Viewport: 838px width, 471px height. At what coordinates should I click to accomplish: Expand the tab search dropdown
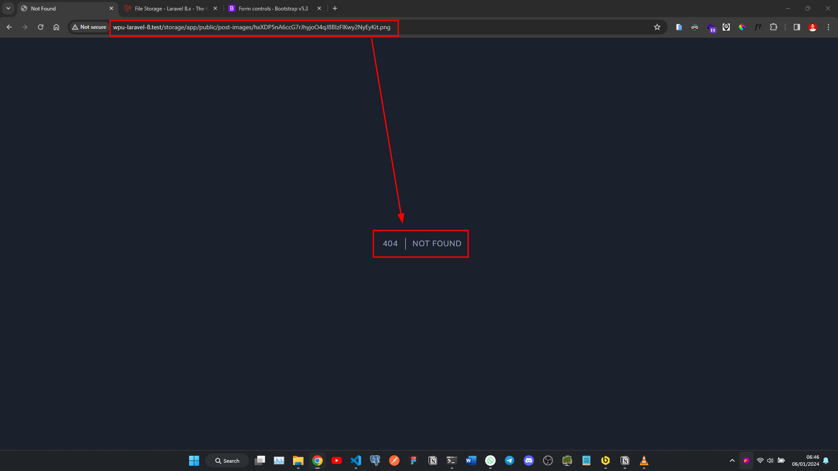tap(8, 8)
